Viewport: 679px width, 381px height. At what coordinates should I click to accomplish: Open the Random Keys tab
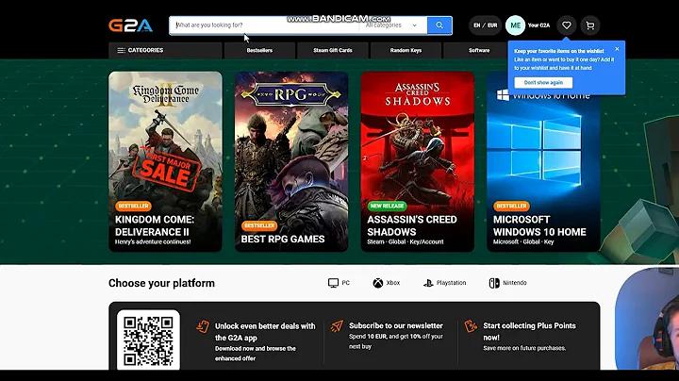click(406, 50)
